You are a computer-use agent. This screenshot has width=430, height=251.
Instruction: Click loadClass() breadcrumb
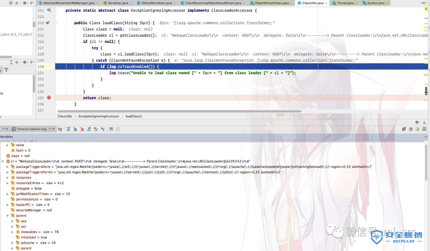[133, 116]
